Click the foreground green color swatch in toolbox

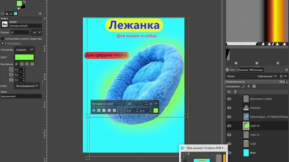tap(19, 3)
